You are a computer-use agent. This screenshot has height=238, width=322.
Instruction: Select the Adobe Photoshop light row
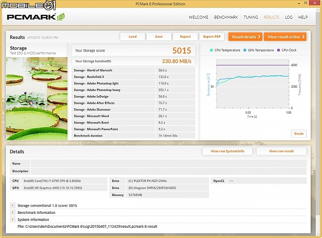133,83
